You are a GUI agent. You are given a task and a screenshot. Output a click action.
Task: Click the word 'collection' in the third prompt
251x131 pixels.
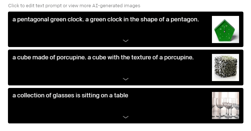tap(31, 96)
